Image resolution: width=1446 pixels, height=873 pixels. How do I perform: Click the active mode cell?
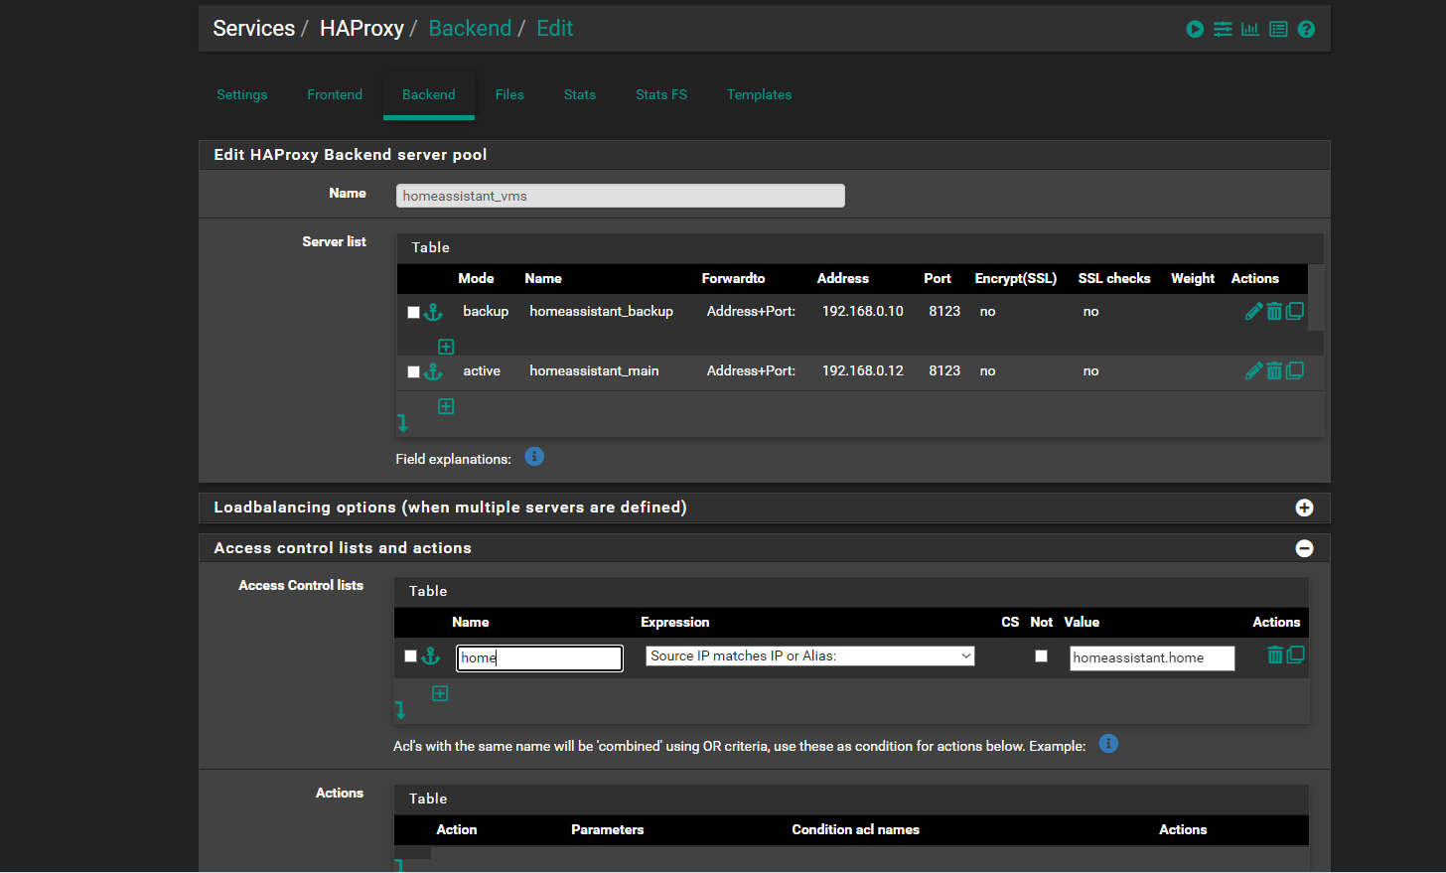coord(482,371)
